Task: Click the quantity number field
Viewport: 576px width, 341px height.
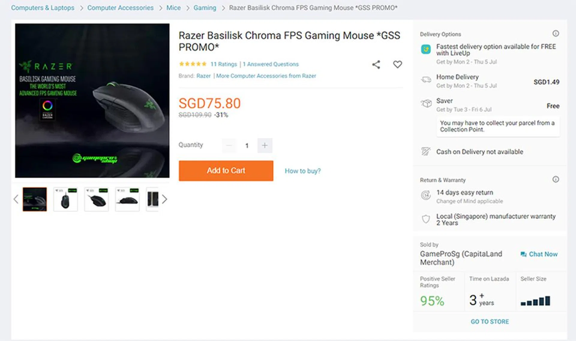Action: 247,146
